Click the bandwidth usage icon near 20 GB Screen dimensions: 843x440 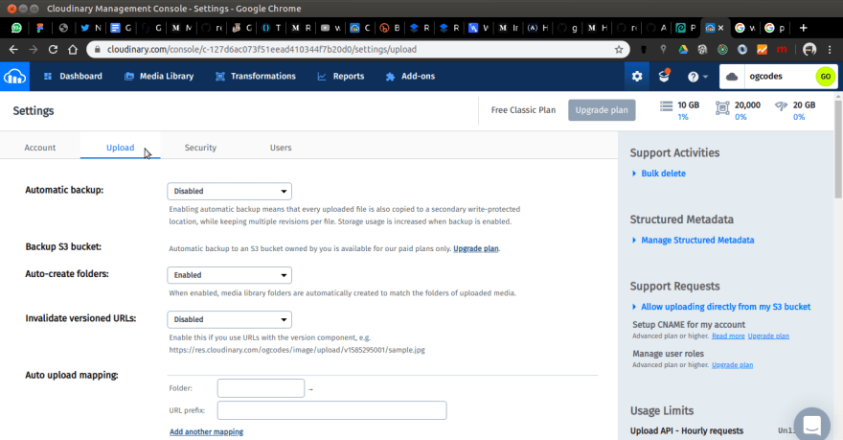tap(781, 106)
